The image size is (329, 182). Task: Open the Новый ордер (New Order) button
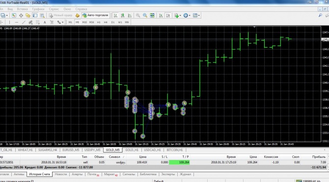pyautogui.click(x=60, y=15)
